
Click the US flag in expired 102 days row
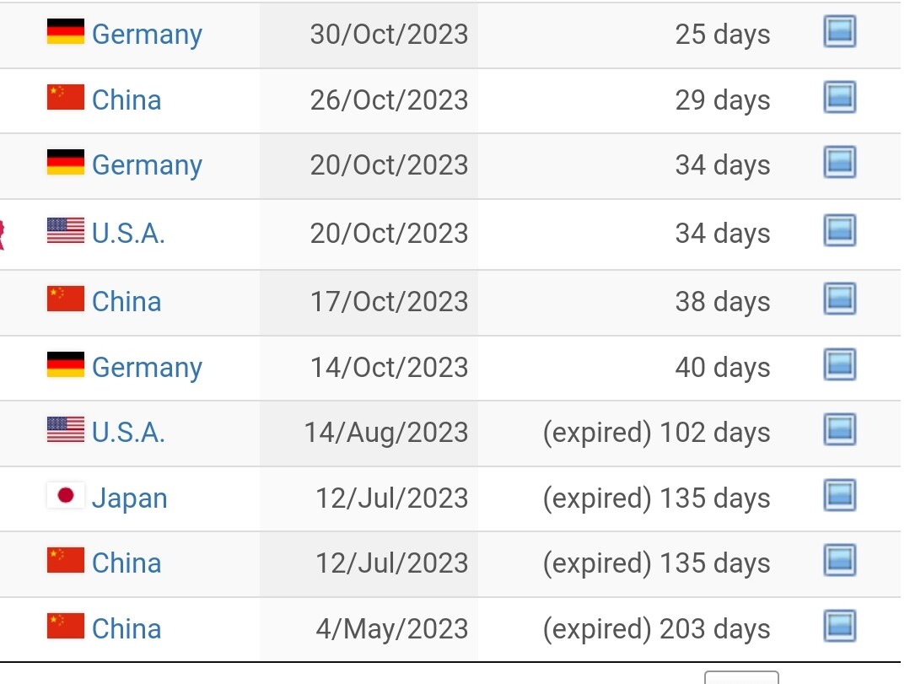coord(66,430)
